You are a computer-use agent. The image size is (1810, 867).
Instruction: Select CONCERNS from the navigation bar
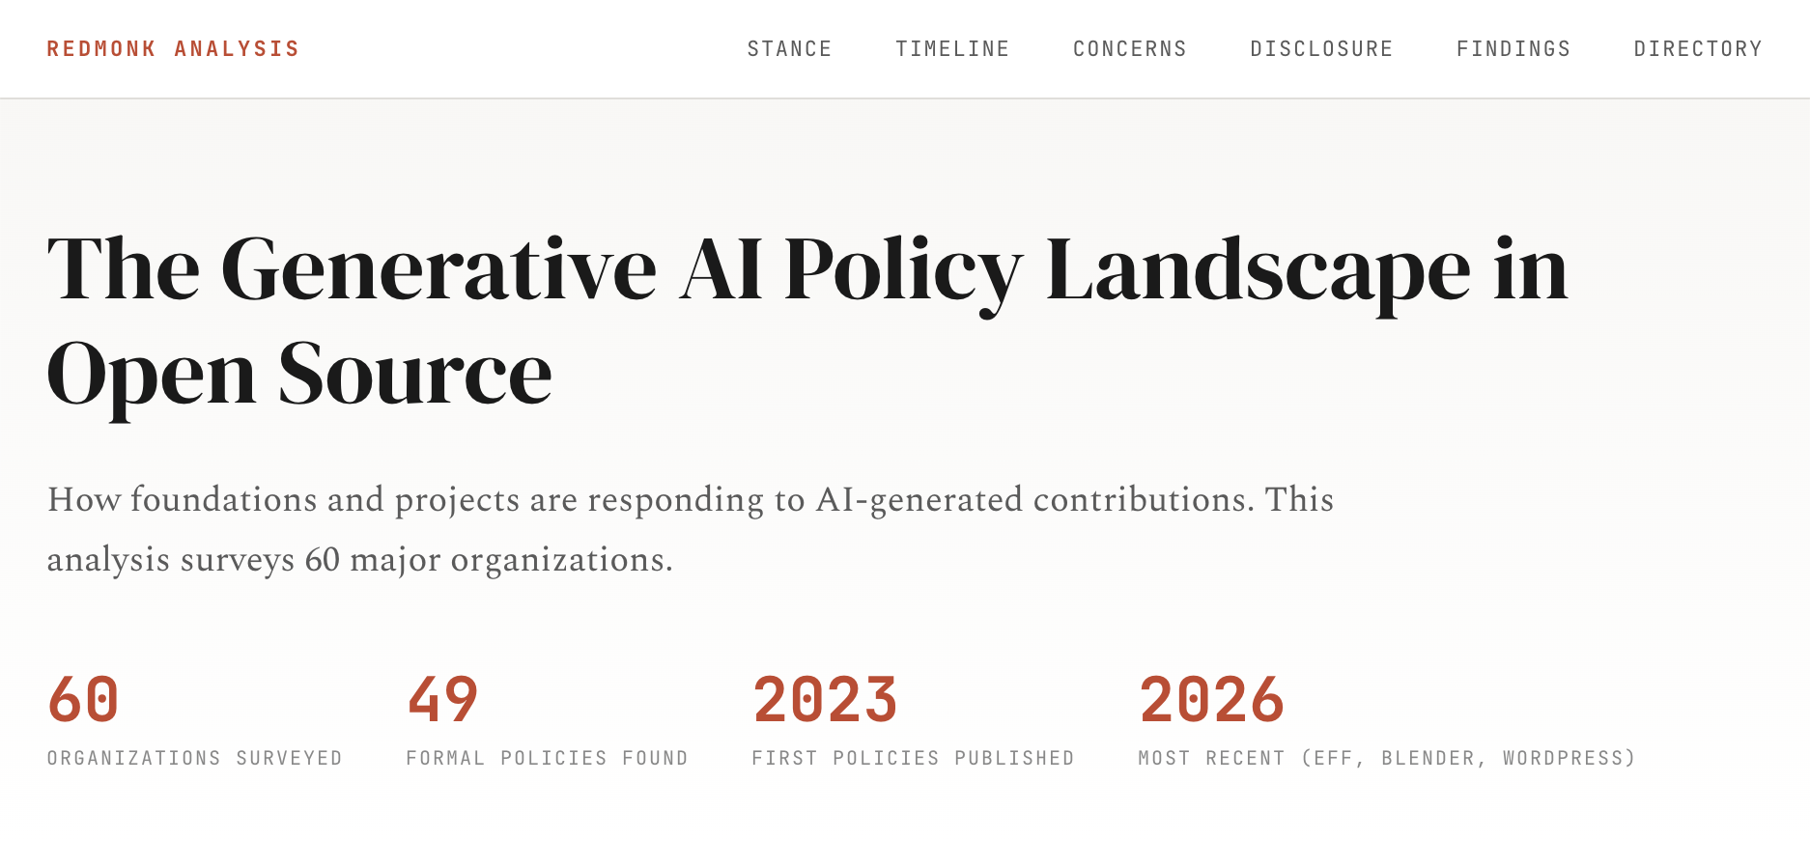[x=1128, y=48]
